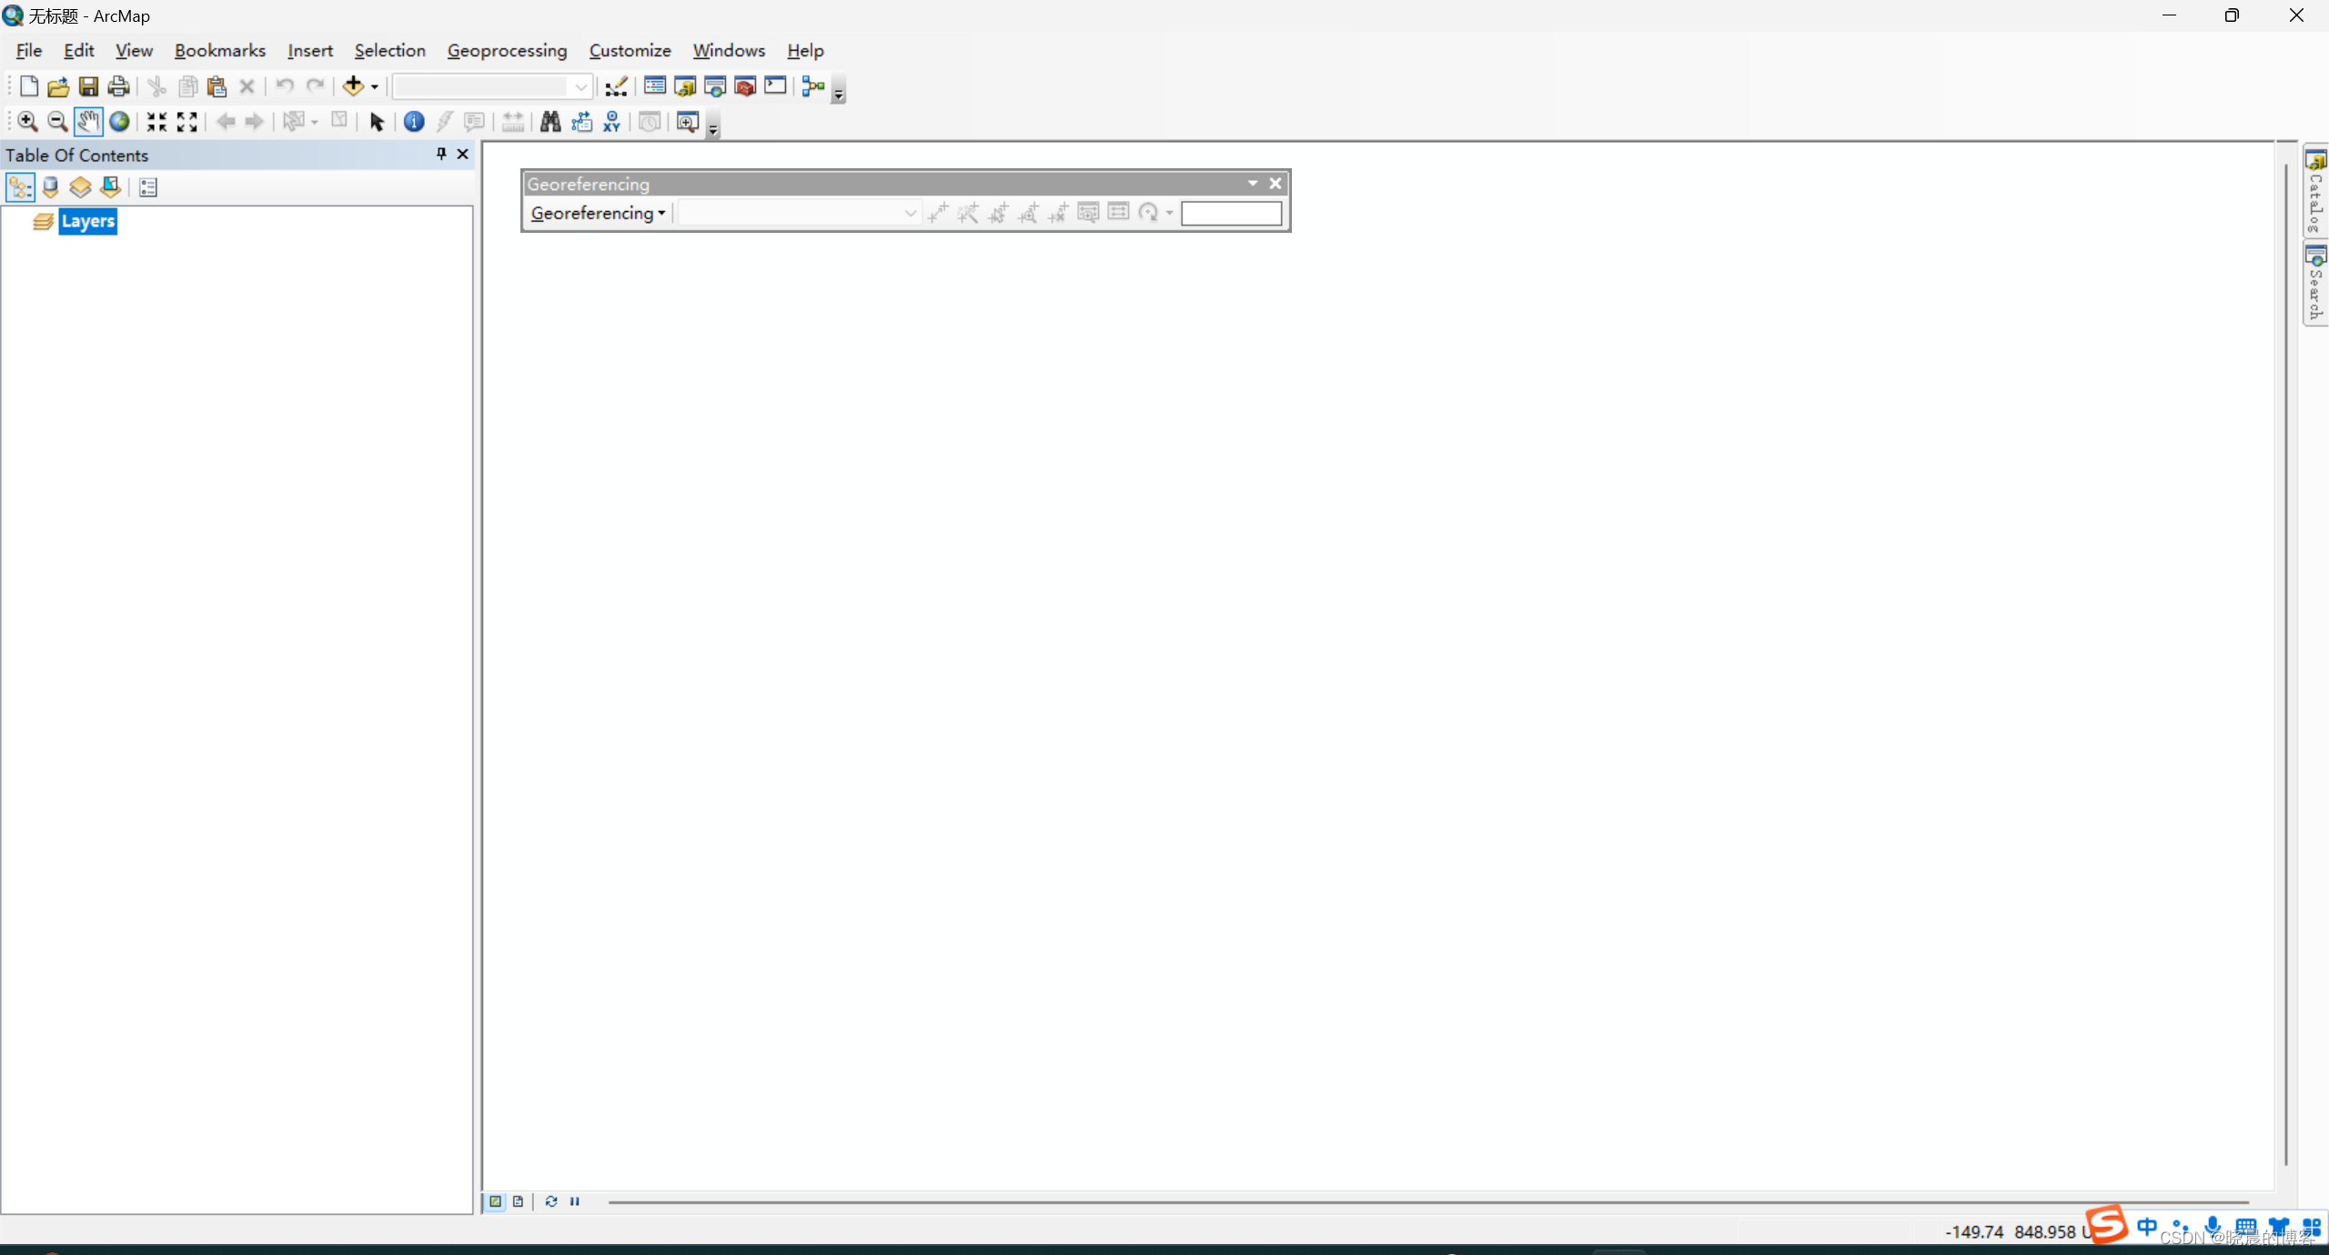Open the View menu

(x=134, y=51)
